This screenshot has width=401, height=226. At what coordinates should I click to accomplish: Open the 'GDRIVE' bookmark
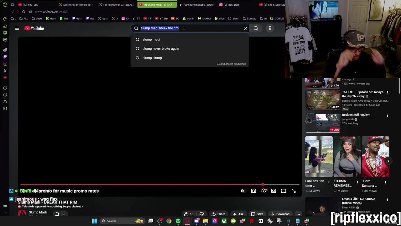[277, 19]
